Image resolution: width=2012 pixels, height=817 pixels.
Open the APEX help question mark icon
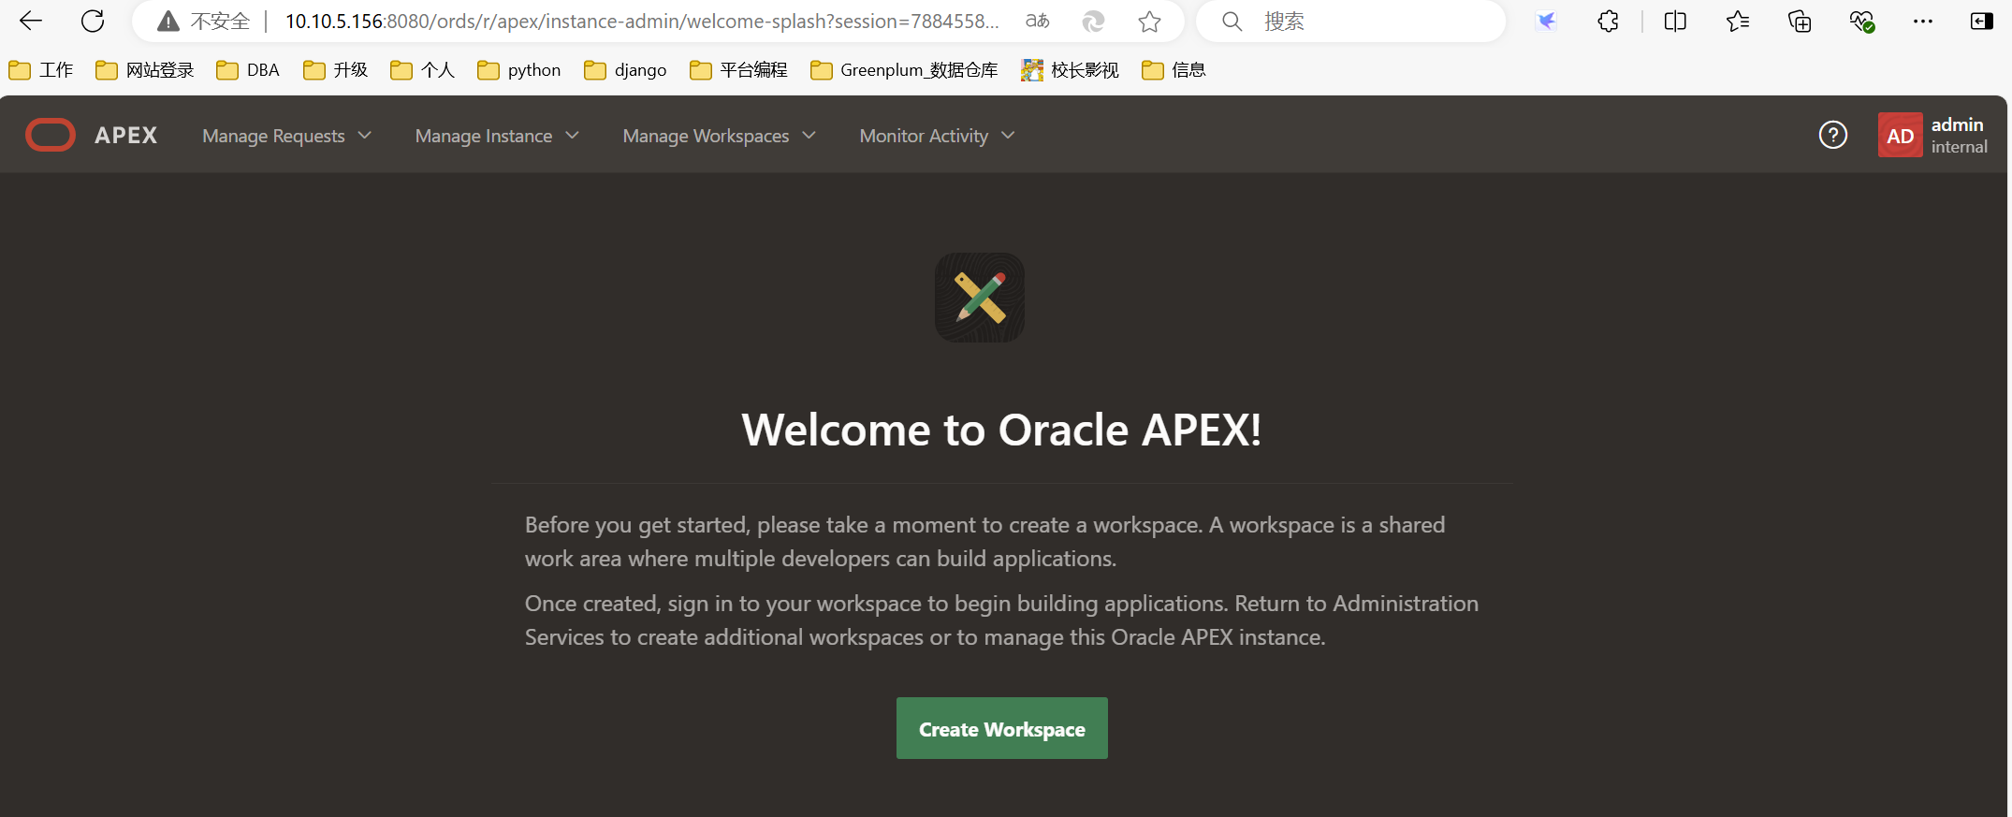[x=1832, y=135]
